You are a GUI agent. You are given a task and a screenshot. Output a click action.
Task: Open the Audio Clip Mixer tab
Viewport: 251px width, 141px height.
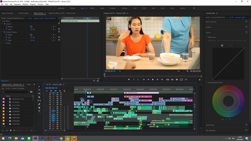pos(62,13)
